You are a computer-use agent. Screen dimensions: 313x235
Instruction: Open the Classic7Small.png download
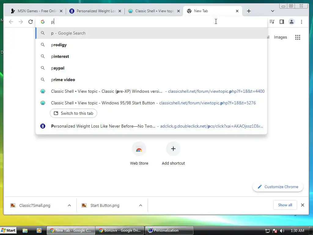(x=35, y=205)
